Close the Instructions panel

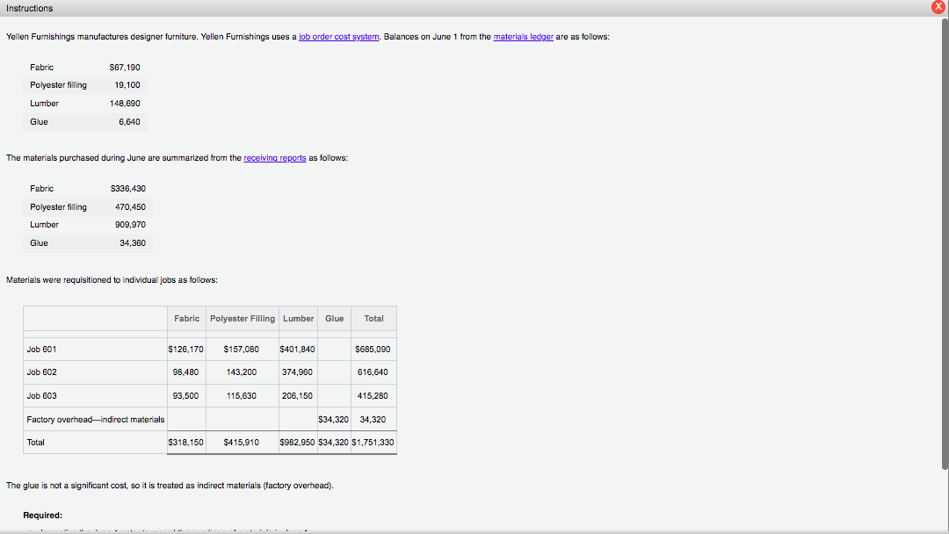(938, 7)
